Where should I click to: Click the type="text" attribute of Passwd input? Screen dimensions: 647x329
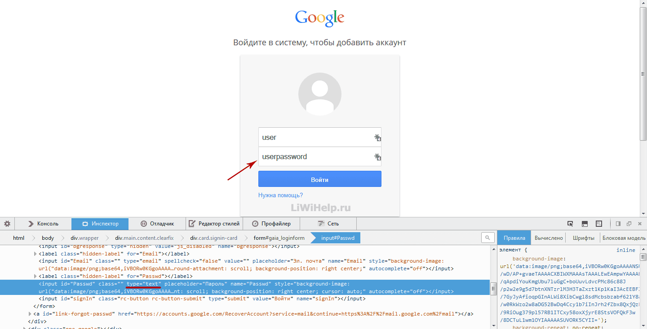pos(143,284)
